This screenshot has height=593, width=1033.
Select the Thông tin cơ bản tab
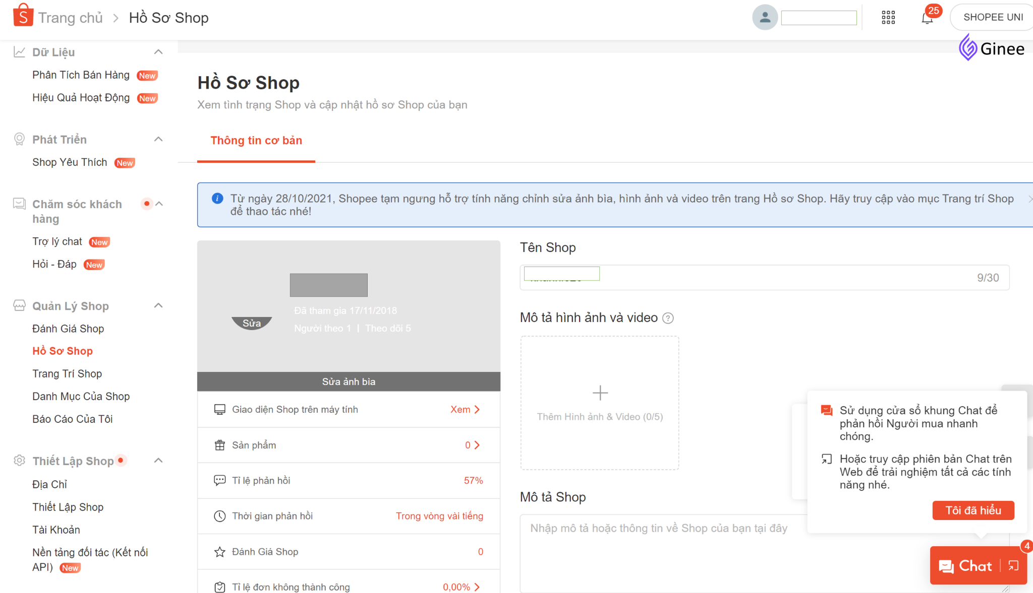coord(256,141)
